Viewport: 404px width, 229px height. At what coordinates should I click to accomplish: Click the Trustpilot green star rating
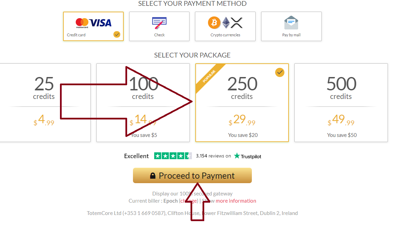tap(173, 156)
